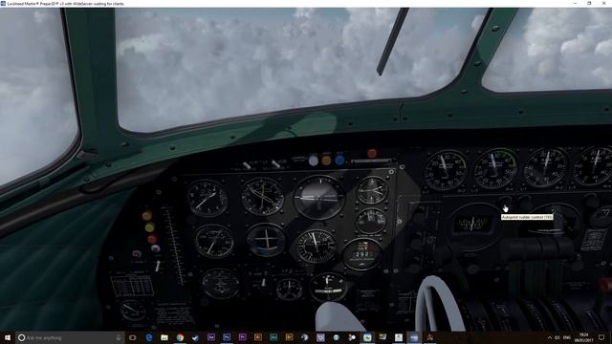Click the amber indicator light on the top row
The width and height of the screenshot is (612, 344).
point(327,161)
